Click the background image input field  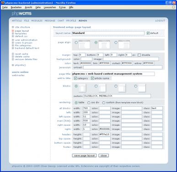coord(131,59)
